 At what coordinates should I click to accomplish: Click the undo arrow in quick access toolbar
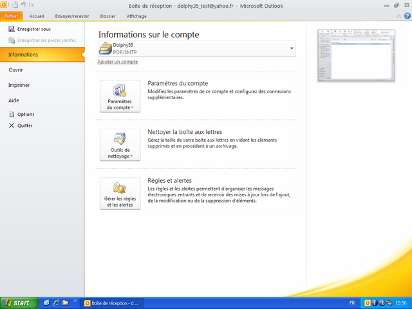pos(23,5)
